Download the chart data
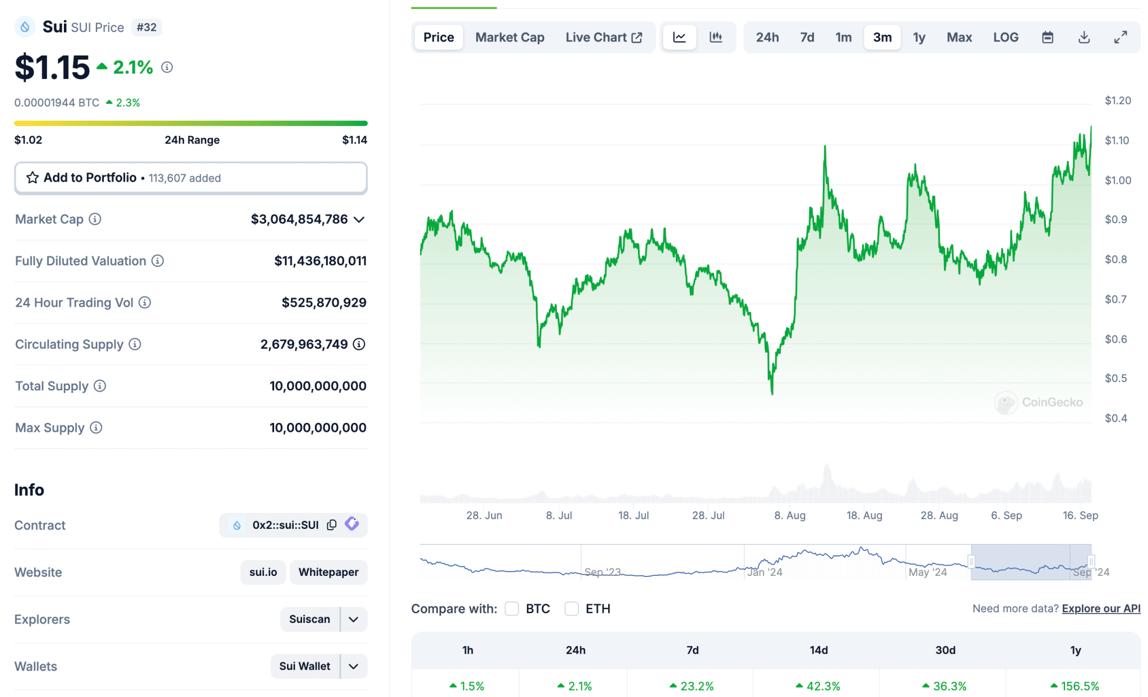Image resolution: width=1148 pixels, height=697 pixels. coord(1084,38)
